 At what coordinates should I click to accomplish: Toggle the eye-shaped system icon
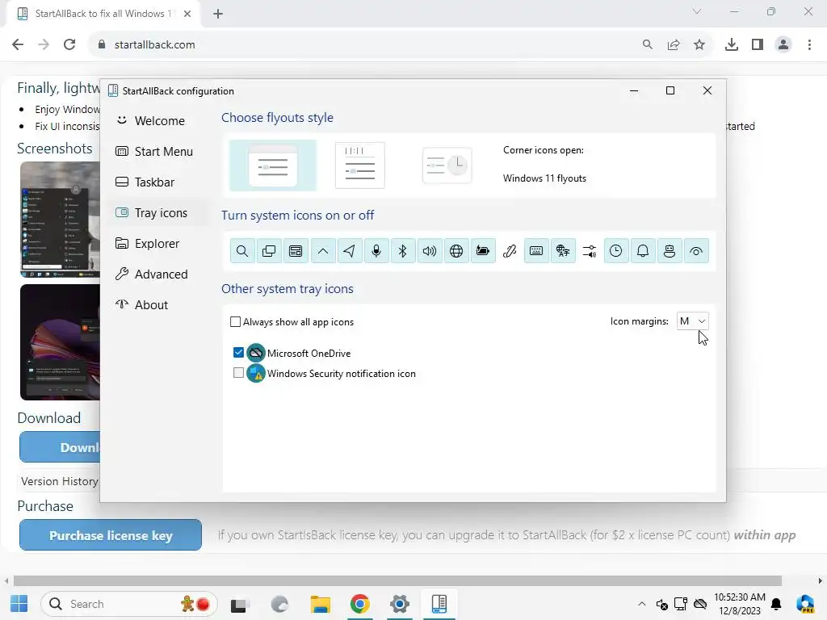pyautogui.click(x=696, y=251)
